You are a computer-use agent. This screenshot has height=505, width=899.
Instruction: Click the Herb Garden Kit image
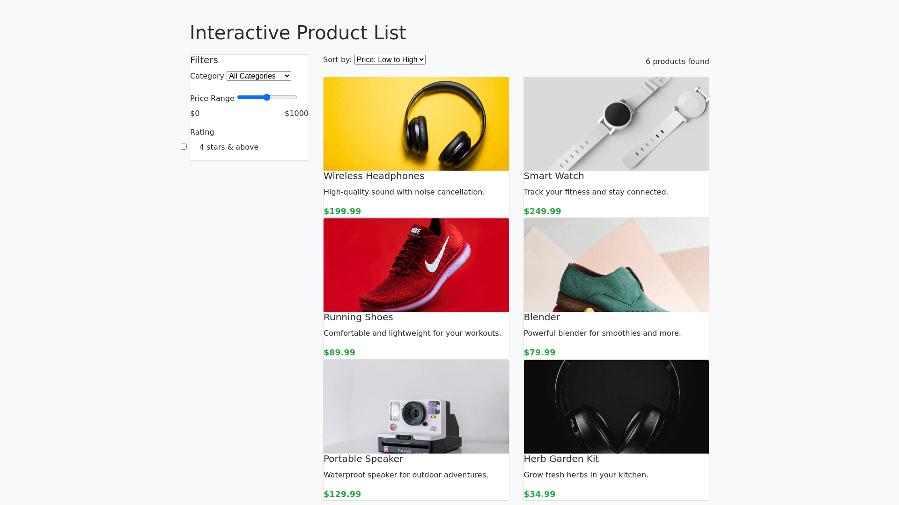tap(616, 406)
